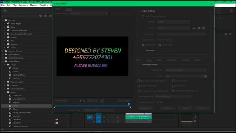
Task: Click the aspect ratio correction icon under preview
Action: click(x=102, y=100)
